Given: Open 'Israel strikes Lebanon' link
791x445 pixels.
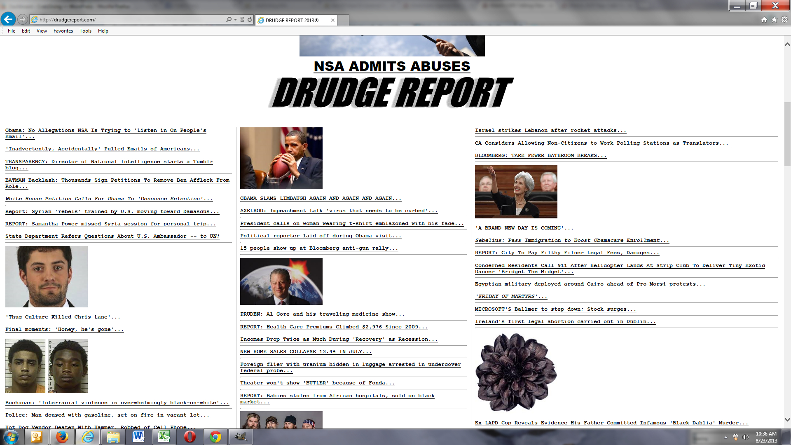Looking at the screenshot, I should pyautogui.click(x=550, y=130).
